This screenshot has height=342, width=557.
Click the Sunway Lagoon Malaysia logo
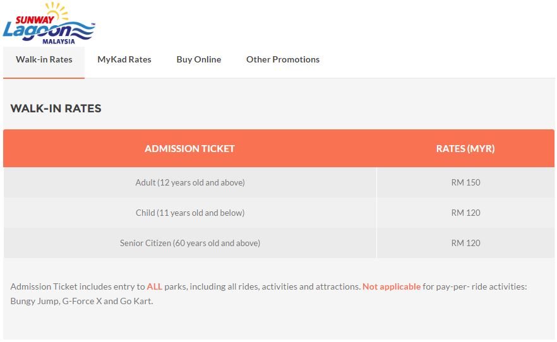49,23
